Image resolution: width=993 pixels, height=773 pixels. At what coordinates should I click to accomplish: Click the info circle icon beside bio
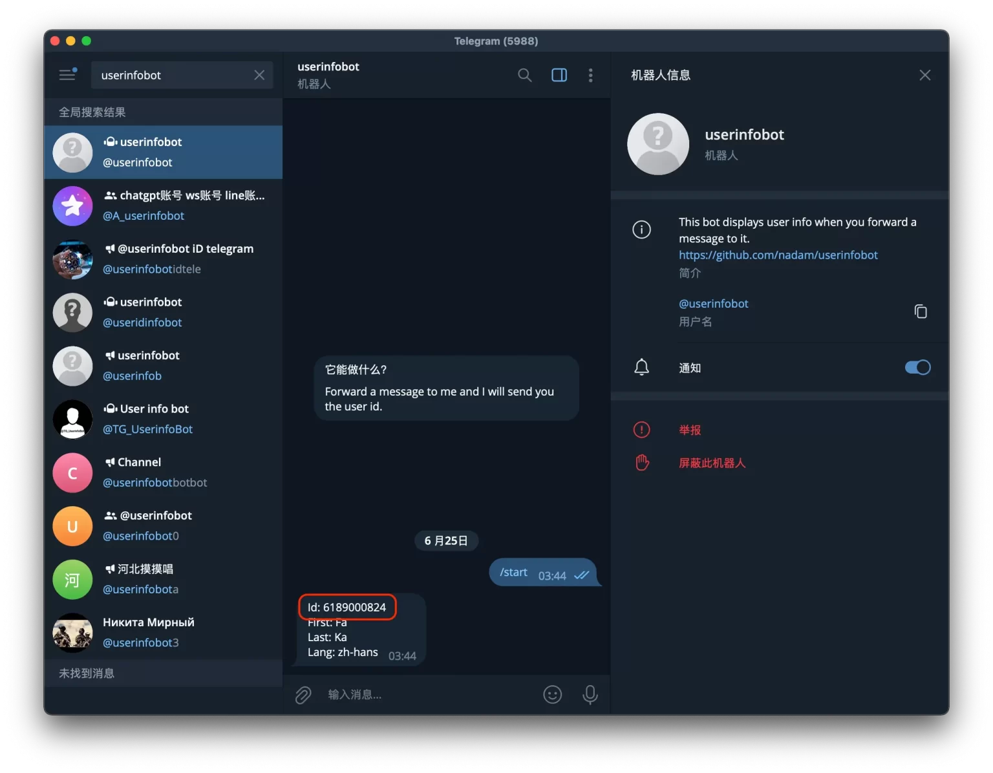click(x=641, y=229)
